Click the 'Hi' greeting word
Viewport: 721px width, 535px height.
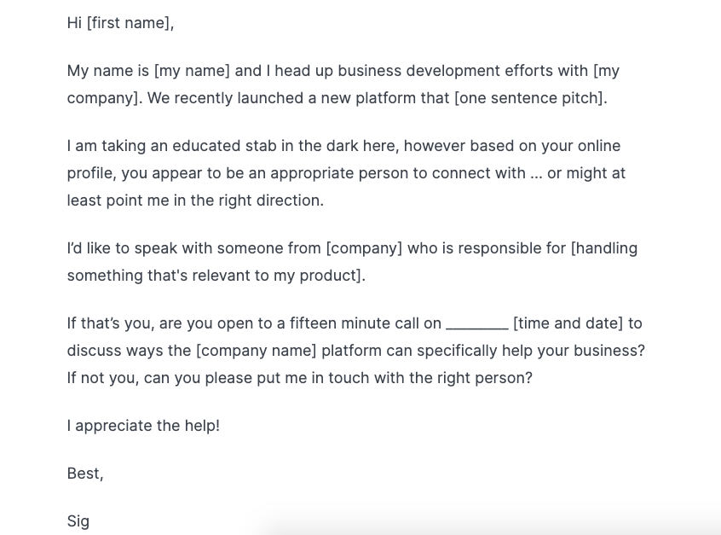click(74, 23)
